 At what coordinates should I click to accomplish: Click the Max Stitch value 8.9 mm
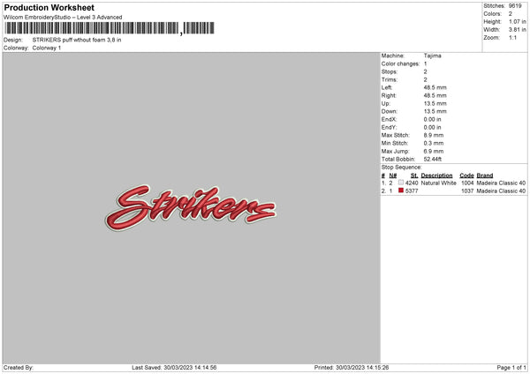click(434, 135)
